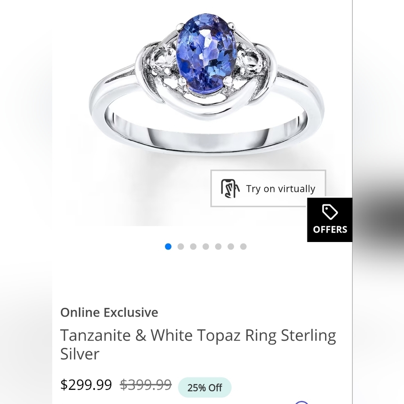Image resolution: width=404 pixels, height=404 pixels.
Task: Select the last carousel dot
Action: [x=243, y=246]
